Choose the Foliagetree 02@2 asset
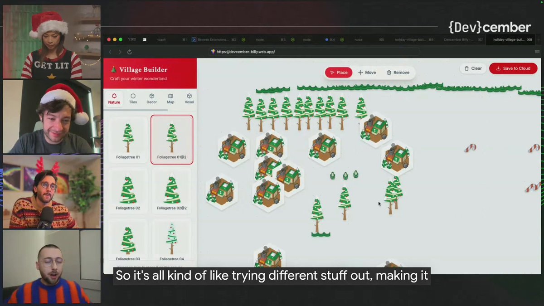The image size is (544, 306). (x=172, y=191)
